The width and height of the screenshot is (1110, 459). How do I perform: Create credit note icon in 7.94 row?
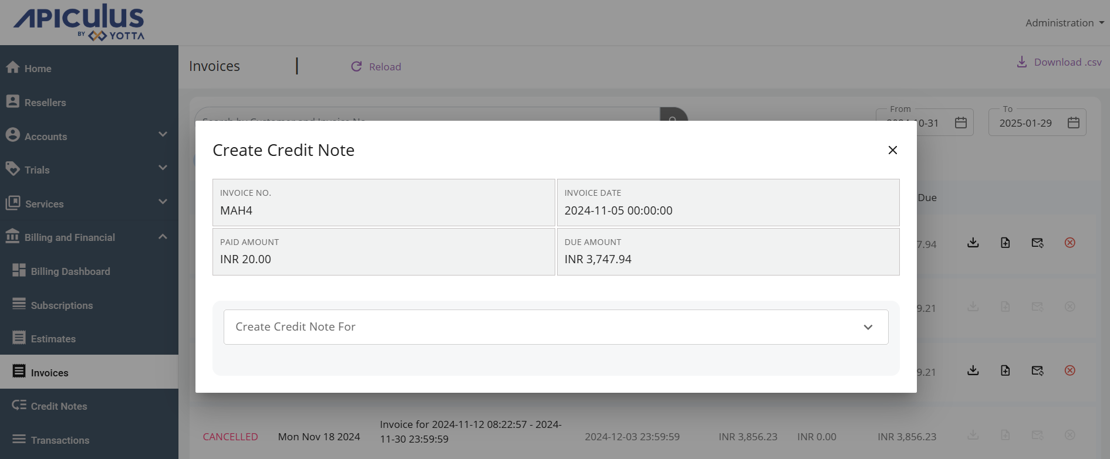1006,243
